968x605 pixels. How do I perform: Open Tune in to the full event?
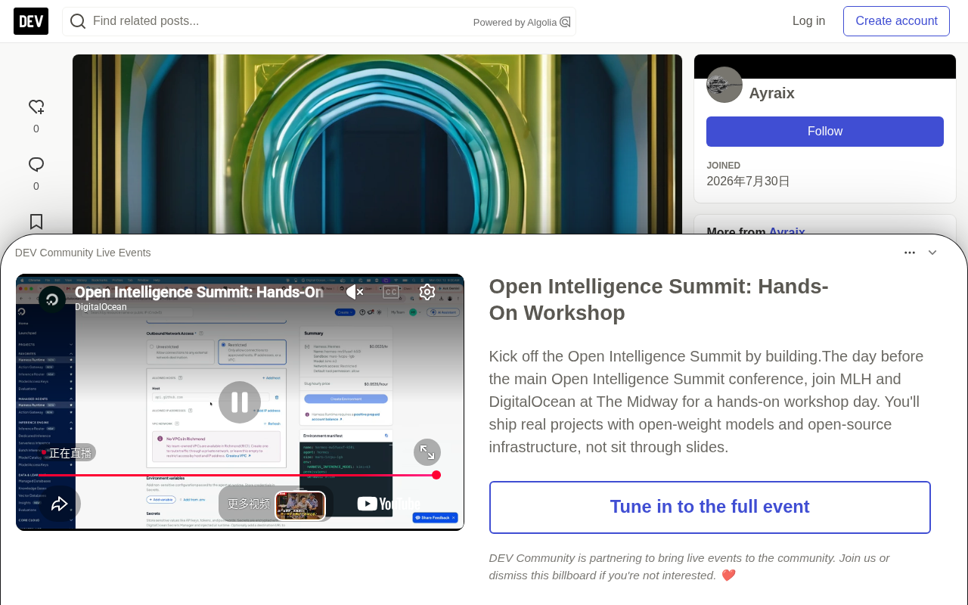coord(710,507)
